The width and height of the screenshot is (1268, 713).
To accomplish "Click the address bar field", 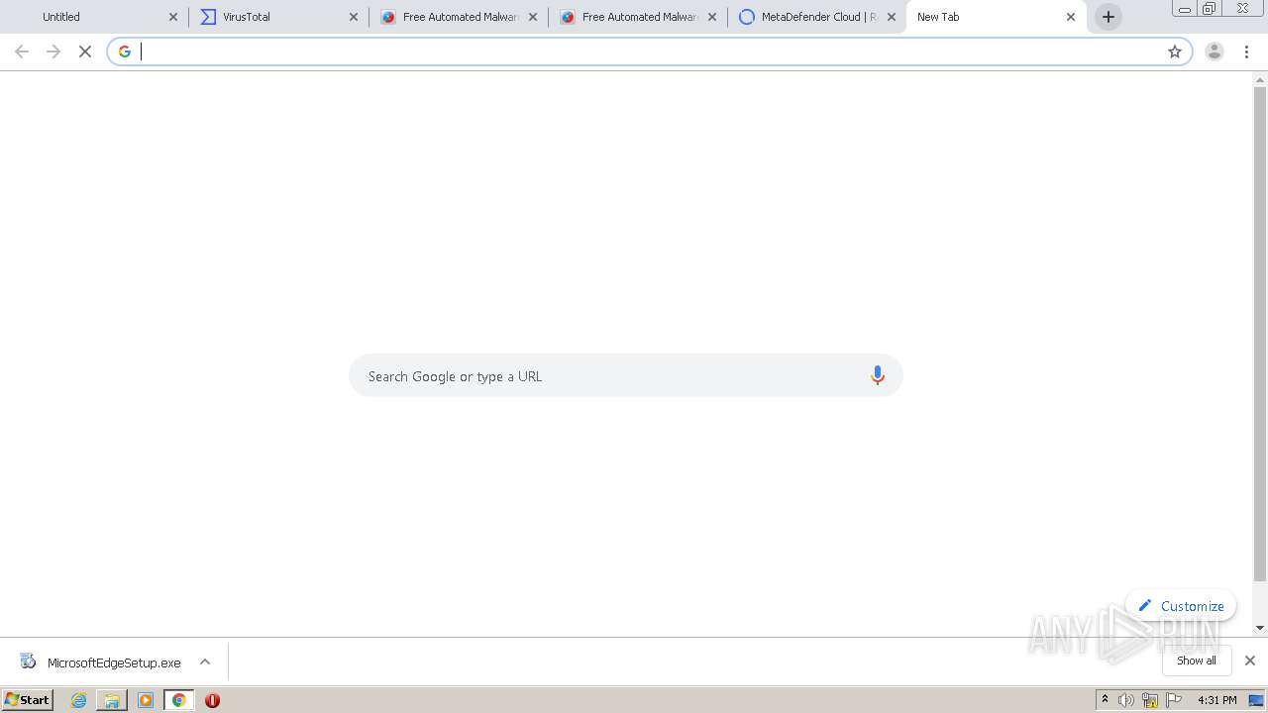I will point(649,51).
